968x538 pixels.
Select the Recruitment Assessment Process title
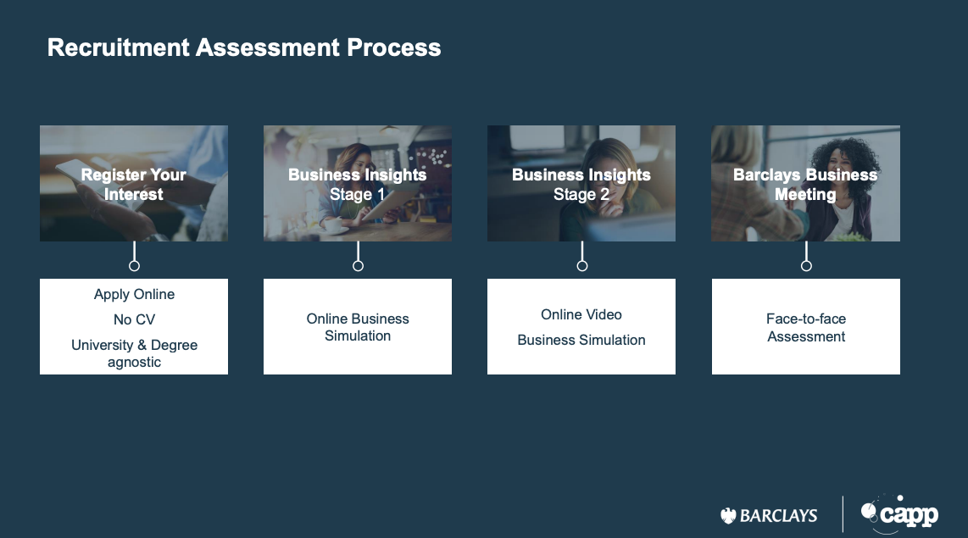[244, 47]
